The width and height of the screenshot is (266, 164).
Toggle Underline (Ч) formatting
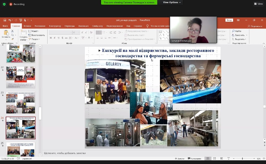(59, 38)
